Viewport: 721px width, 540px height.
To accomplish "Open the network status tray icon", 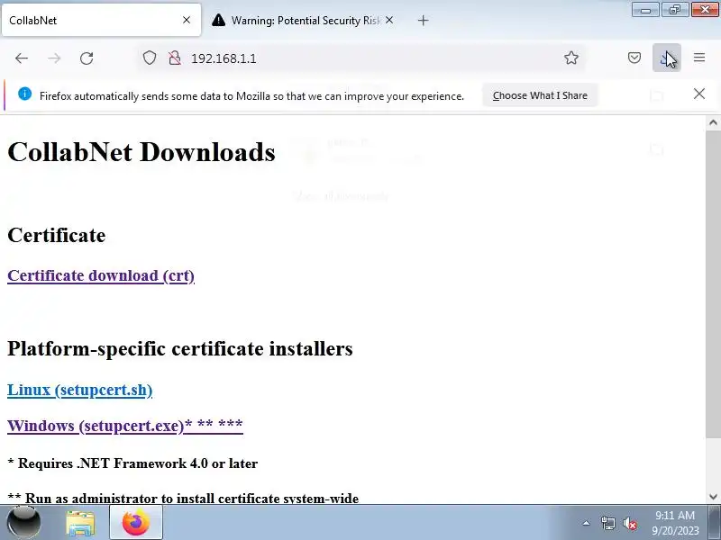I will coord(607,523).
